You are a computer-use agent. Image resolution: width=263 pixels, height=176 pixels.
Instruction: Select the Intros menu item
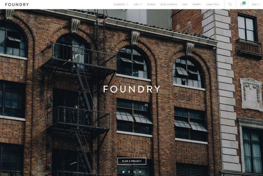[151, 4]
